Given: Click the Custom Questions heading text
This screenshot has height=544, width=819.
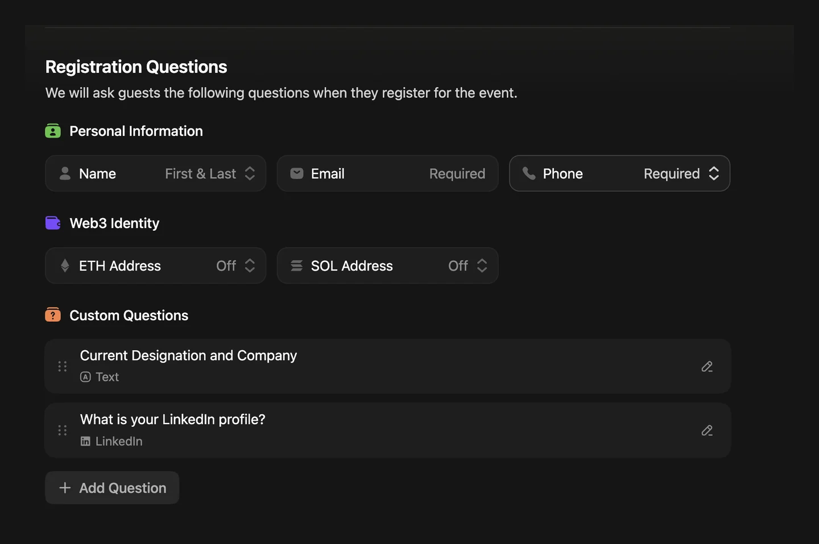Looking at the screenshot, I should [x=129, y=315].
